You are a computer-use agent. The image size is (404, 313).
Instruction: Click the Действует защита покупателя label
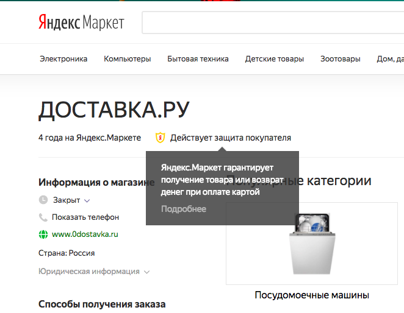tap(230, 138)
